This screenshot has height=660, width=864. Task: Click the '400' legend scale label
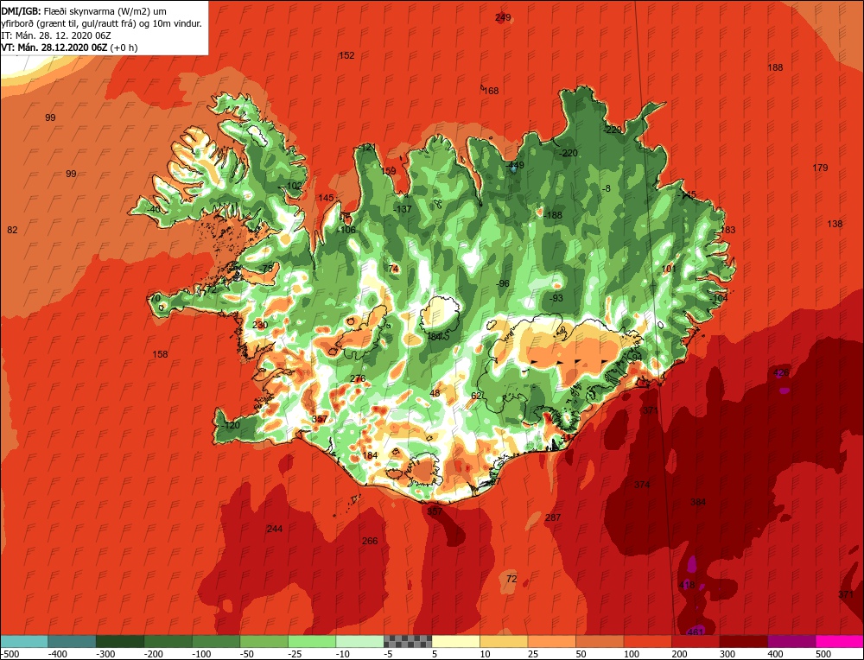pos(775,654)
